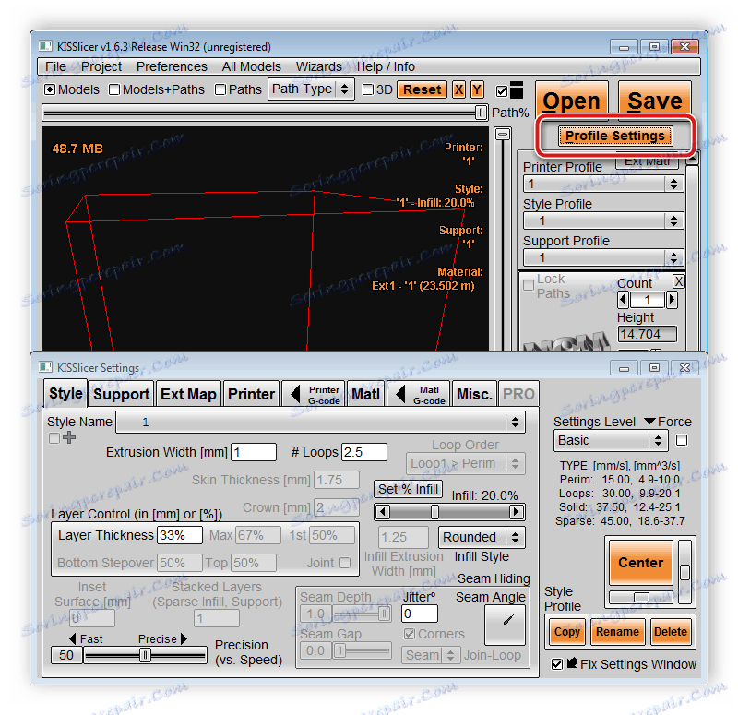Viewport: 738px width, 715px height.
Task: Open the Project menu
Action: click(101, 66)
